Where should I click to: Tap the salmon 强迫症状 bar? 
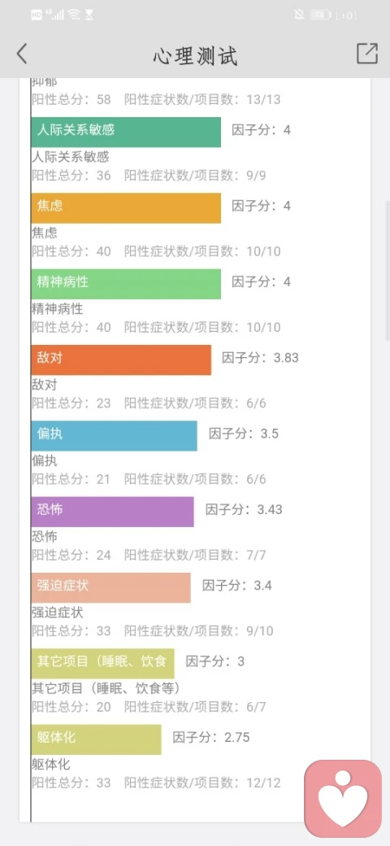tap(111, 587)
